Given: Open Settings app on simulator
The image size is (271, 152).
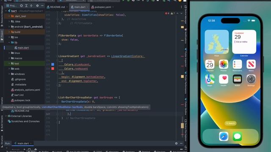Looking at the screenshot, I should [251, 79].
